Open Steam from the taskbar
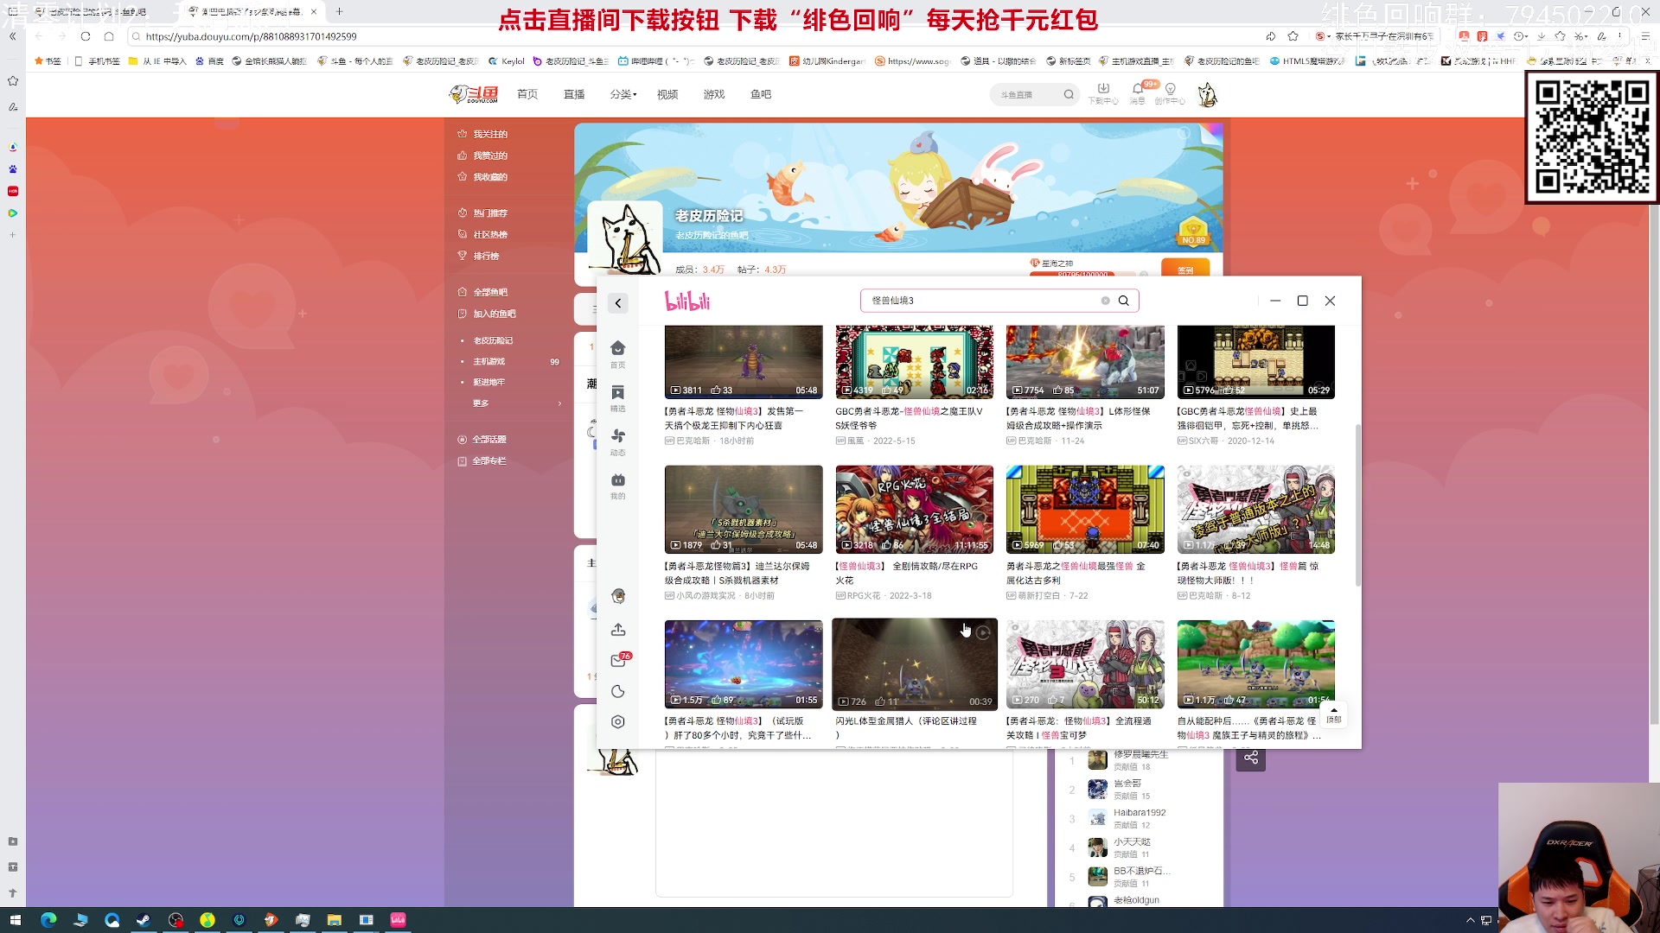1660x933 pixels. pos(144,920)
